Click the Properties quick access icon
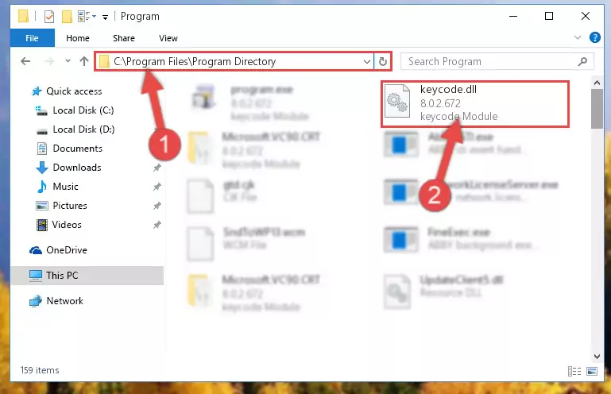This screenshot has width=611, height=394. pos(49,17)
